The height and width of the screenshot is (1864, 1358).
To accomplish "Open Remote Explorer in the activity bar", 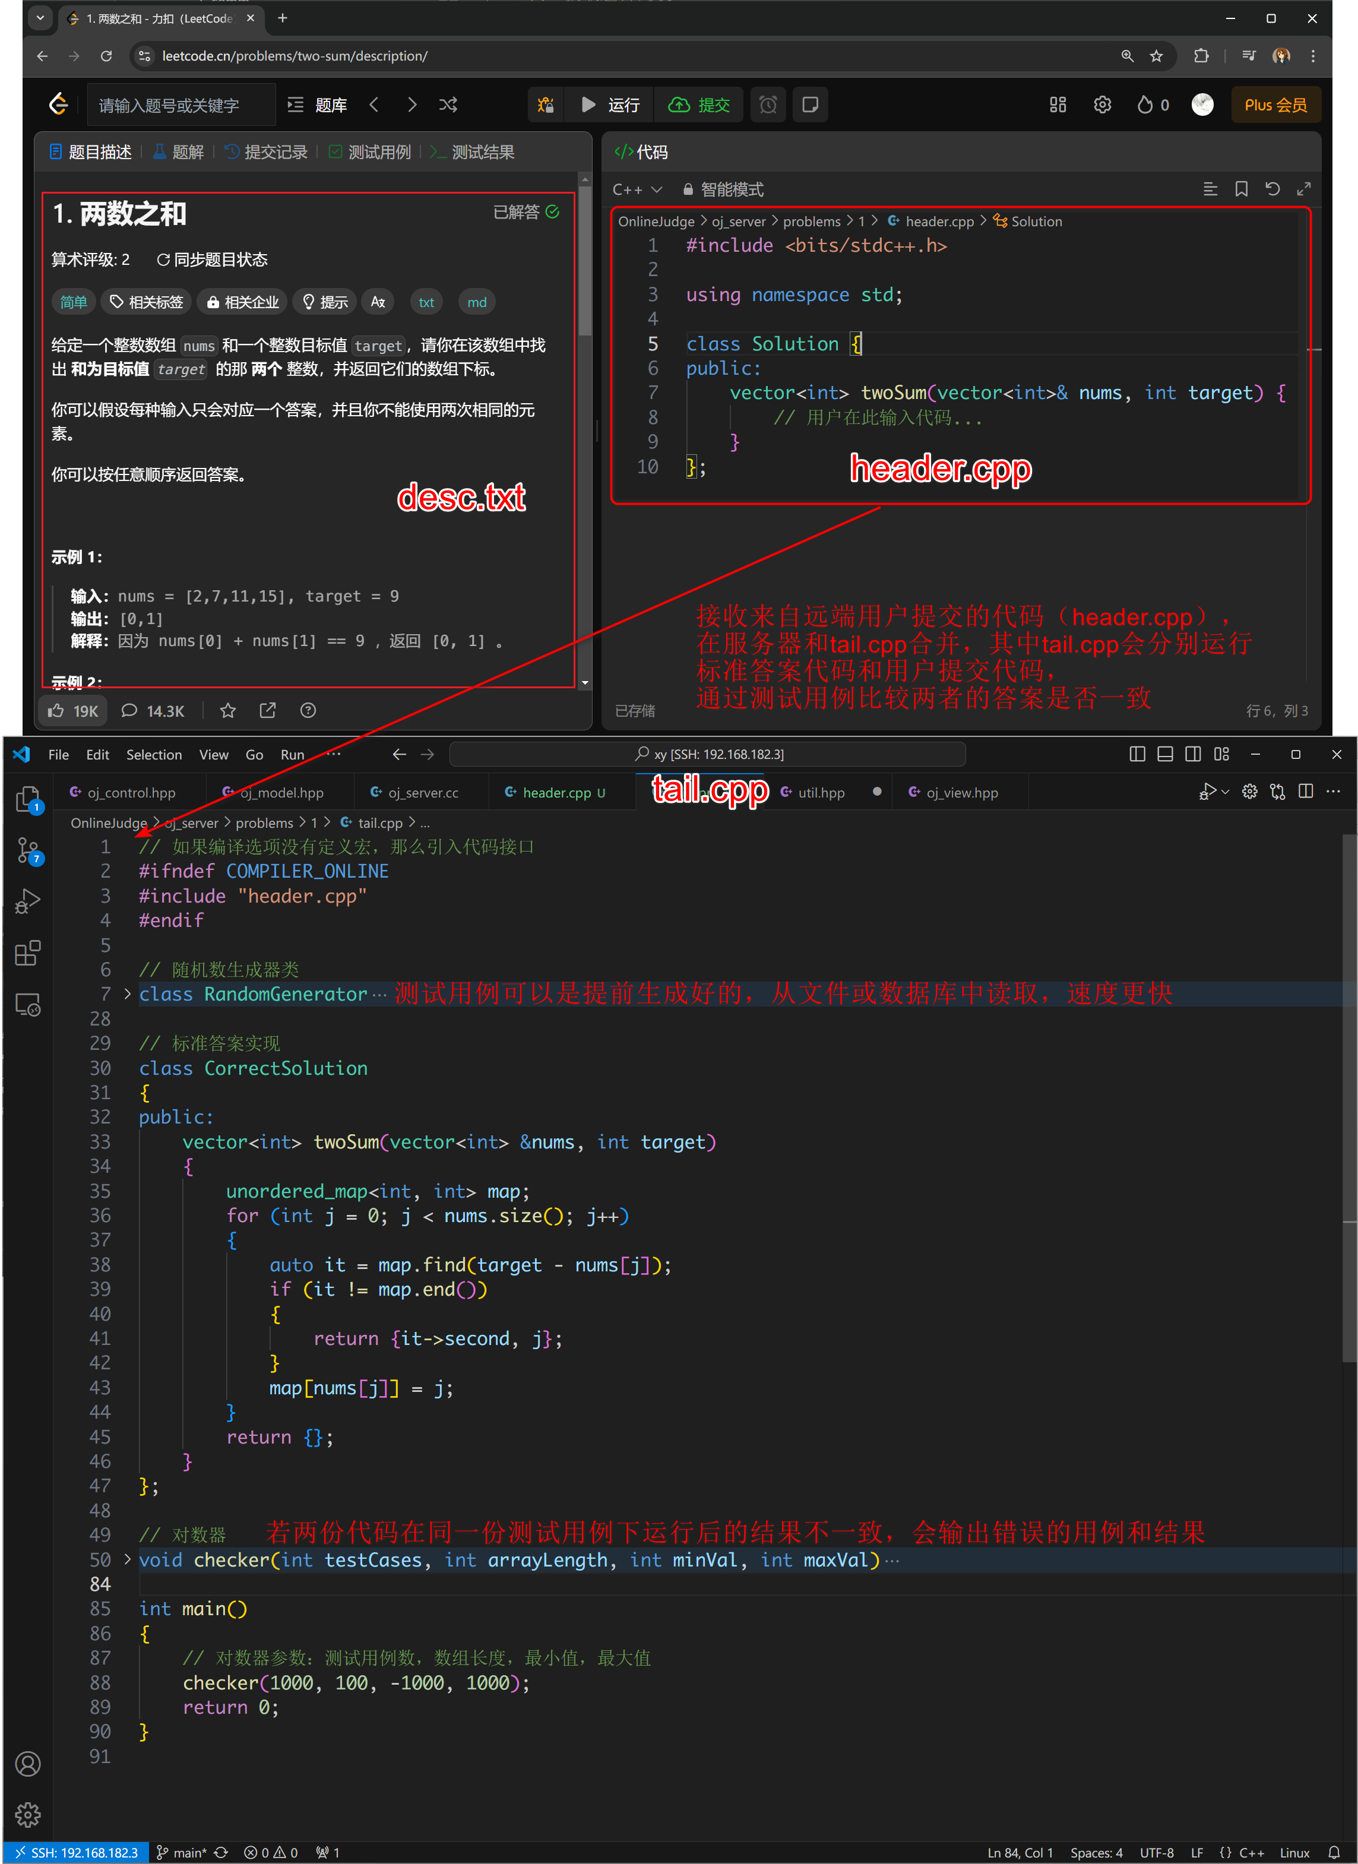I will click(x=27, y=1004).
